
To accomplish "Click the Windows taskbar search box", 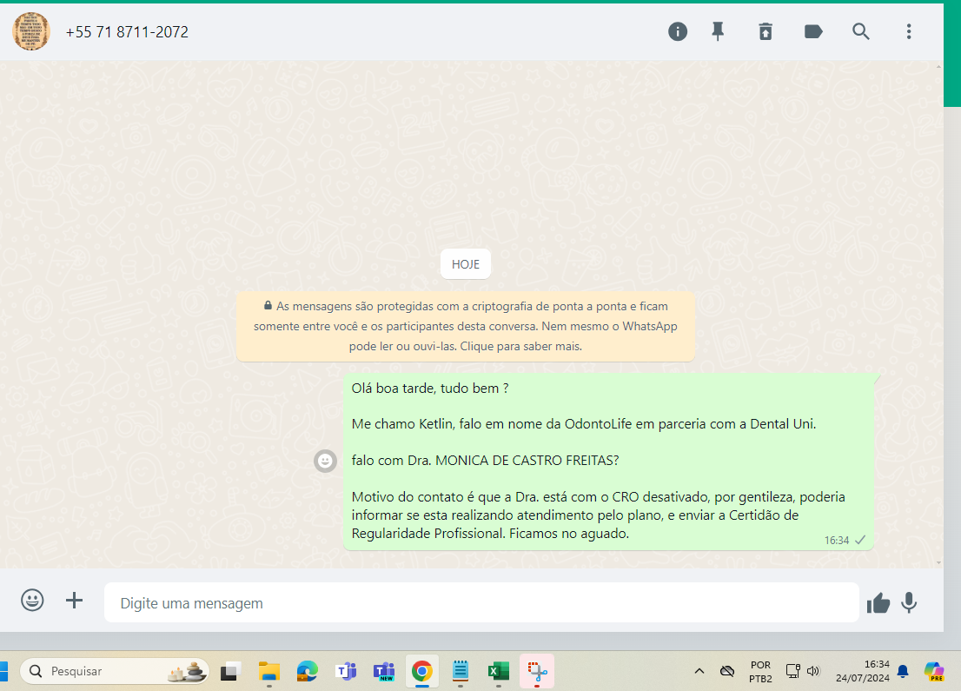I will point(115,671).
